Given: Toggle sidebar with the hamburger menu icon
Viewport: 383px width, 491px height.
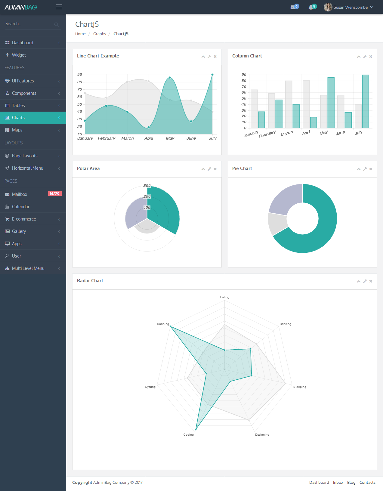Looking at the screenshot, I should click(59, 7).
